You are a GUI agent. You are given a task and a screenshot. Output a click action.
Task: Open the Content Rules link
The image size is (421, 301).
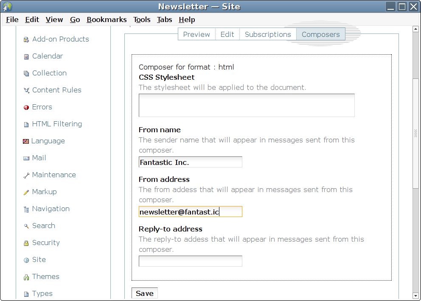pos(56,90)
